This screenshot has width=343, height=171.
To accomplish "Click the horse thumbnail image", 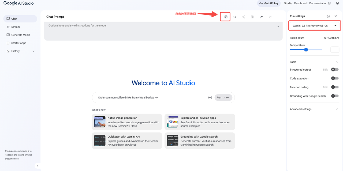I will [100, 122].
